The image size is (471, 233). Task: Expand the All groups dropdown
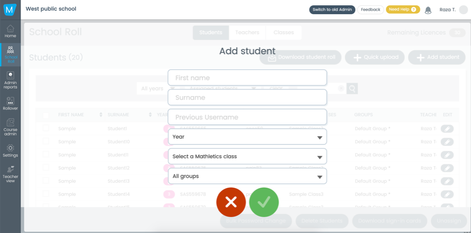tap(247, 176)
